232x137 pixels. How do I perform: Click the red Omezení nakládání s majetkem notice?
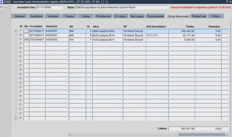point(201,8)
